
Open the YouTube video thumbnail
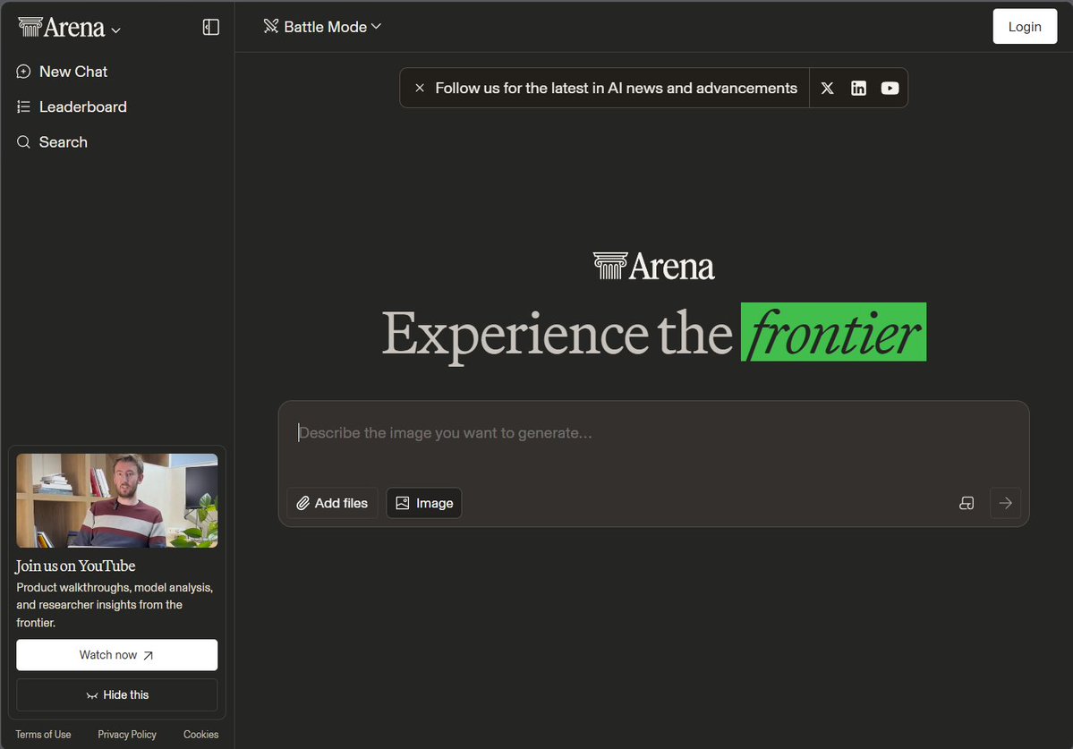pyautogui.click(x=116, y=500)
